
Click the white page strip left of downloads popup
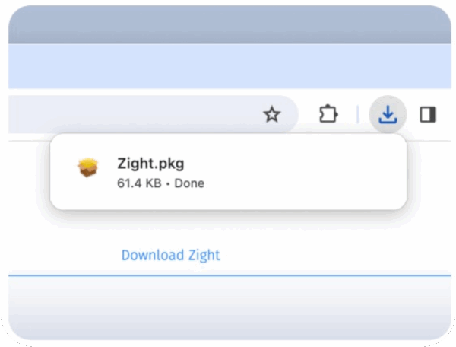coord(27,175)
